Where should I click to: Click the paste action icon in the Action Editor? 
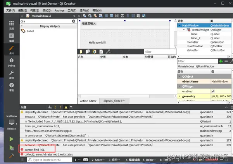[x=94, y=52]
